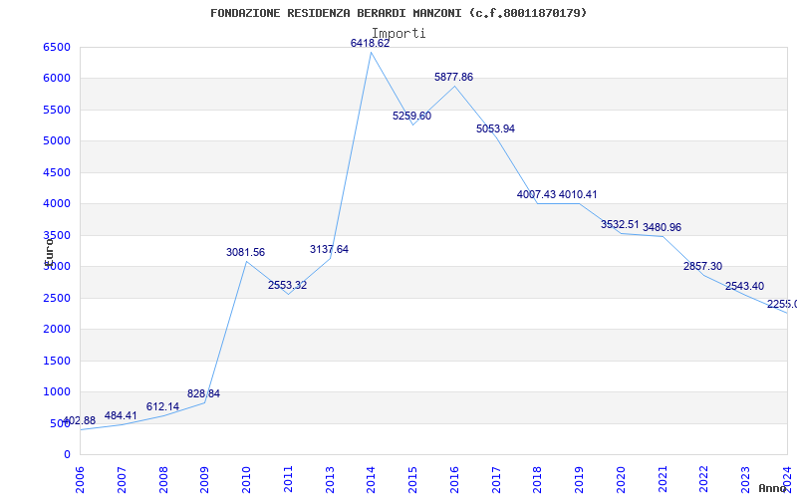Select year 2015 on the x-axis
Screen dimensions: 797x498
(x=412, y=480)
